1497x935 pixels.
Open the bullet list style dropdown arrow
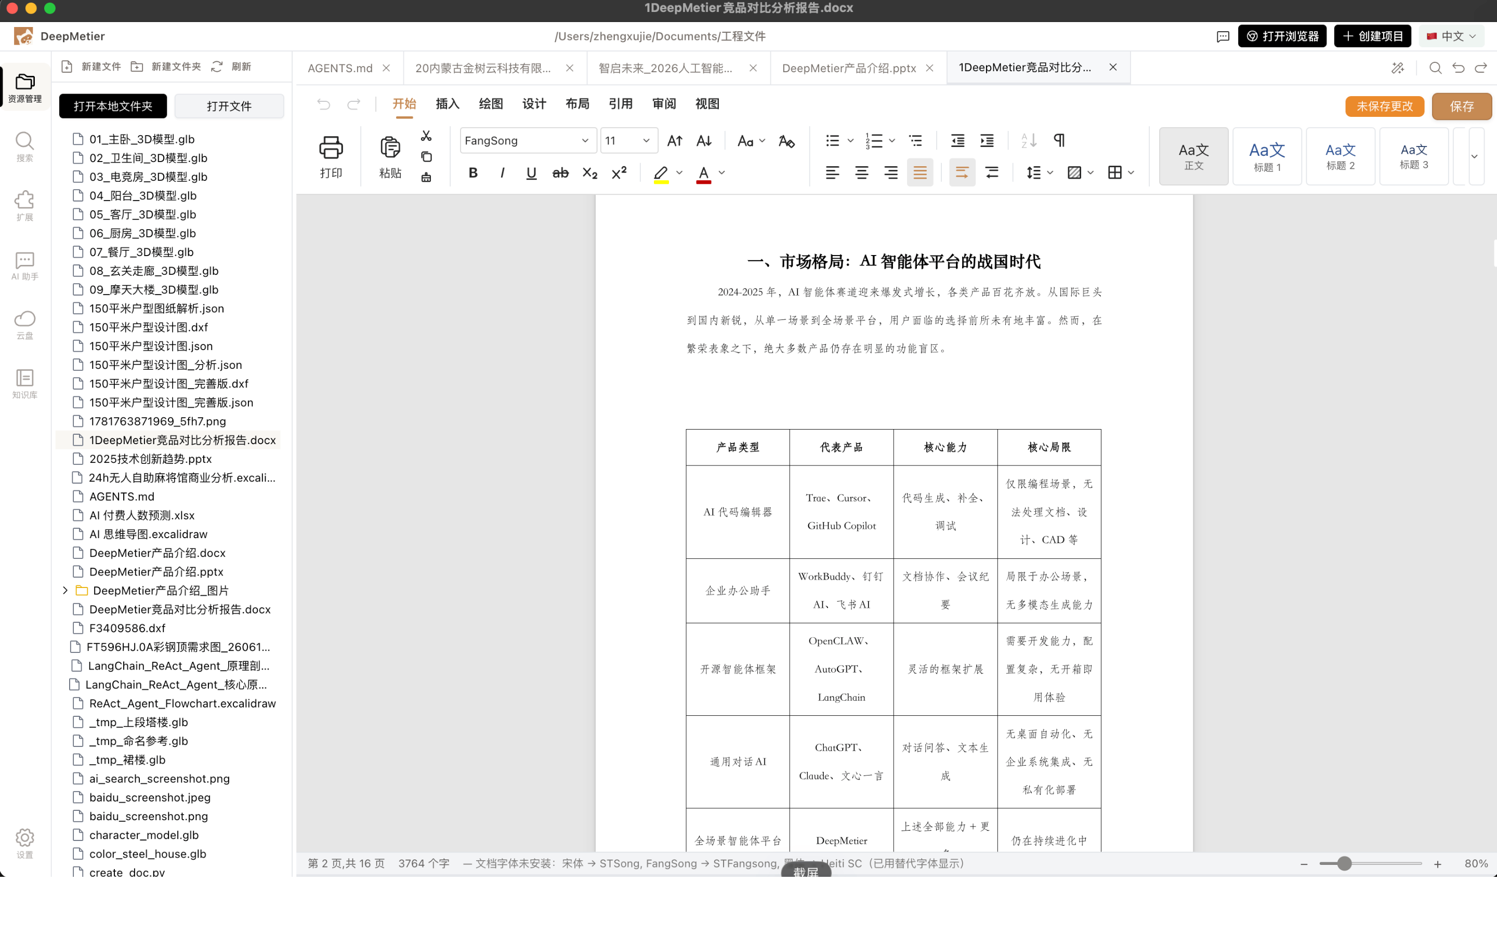click(850, 141)
